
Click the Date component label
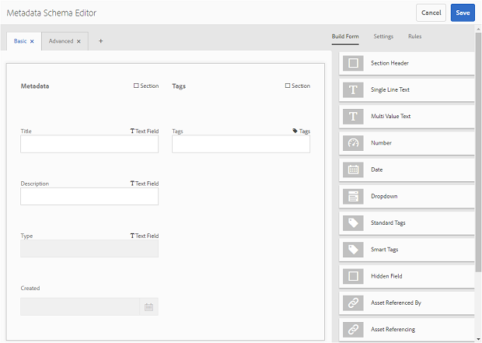376,170
